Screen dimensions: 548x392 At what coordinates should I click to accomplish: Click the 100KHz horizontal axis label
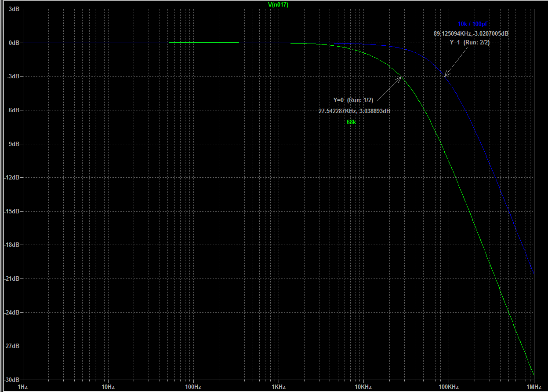(449, 387)
